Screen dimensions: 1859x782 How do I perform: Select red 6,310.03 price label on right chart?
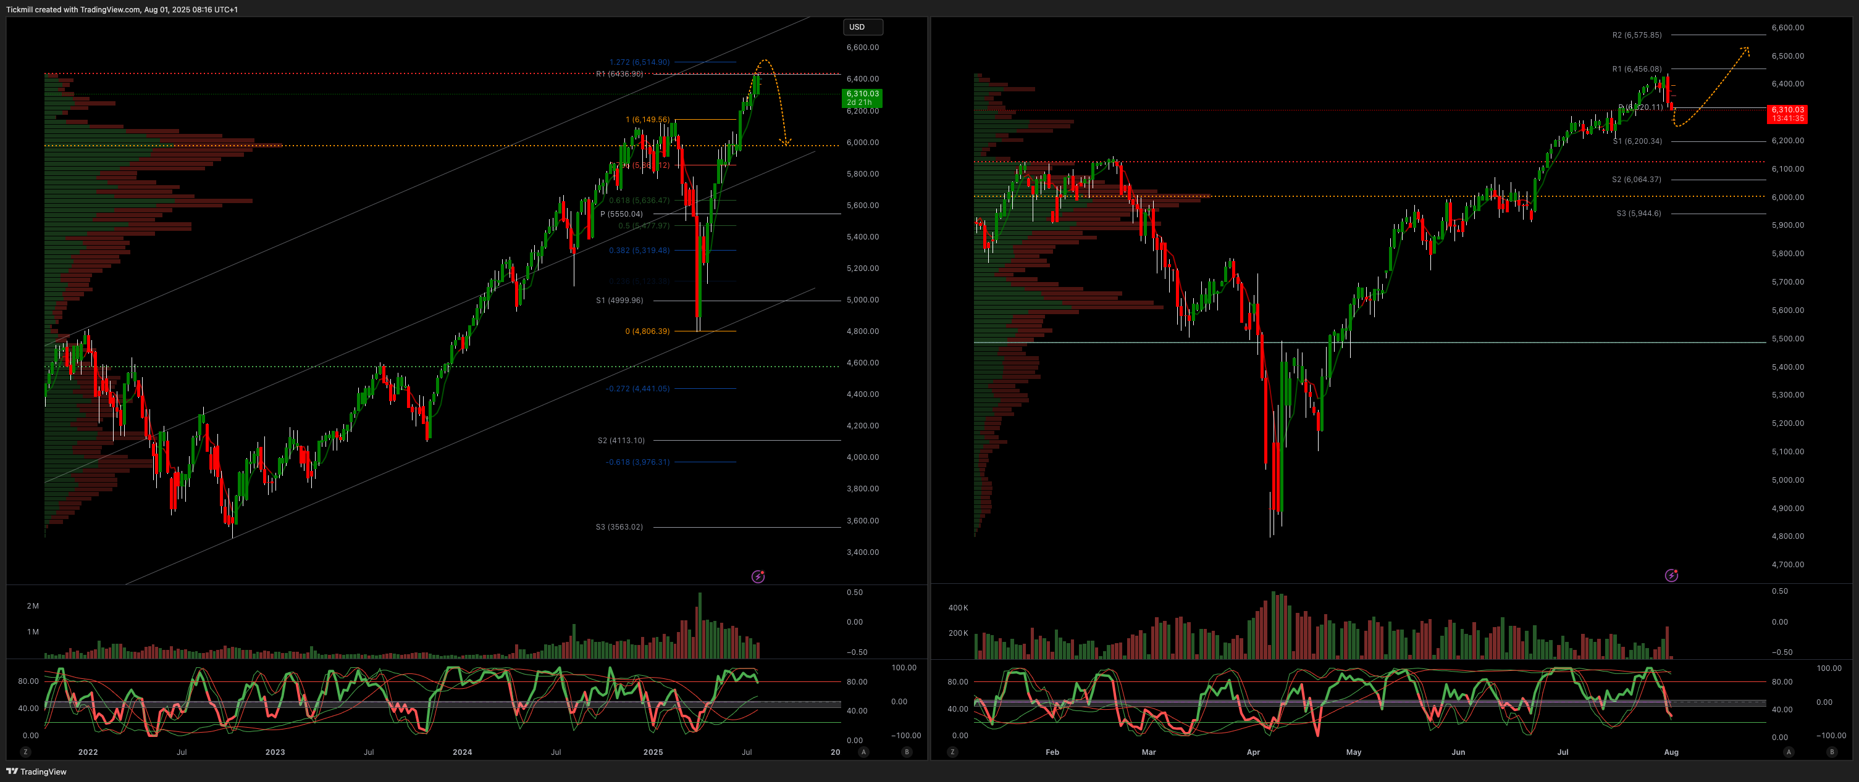pyautogui.click(x=1787, y=114)
